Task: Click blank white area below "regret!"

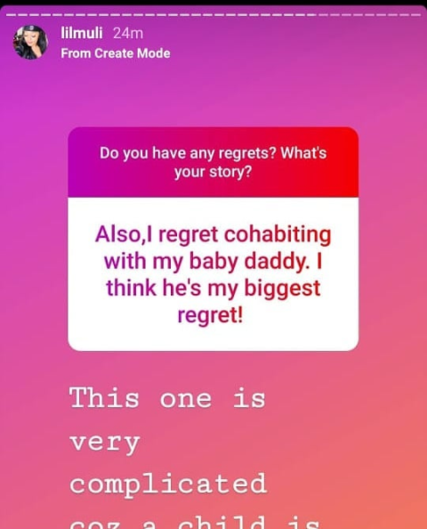Action: click(213, 339)
